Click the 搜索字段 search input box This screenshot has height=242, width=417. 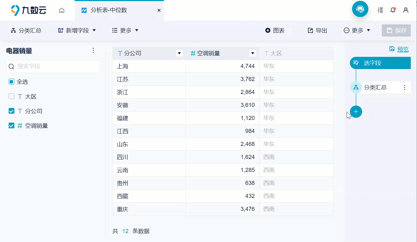[x=53, y=66]
